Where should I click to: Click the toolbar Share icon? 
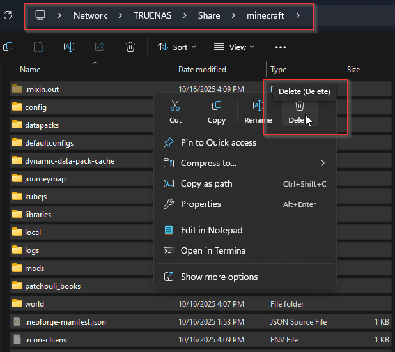100,47
